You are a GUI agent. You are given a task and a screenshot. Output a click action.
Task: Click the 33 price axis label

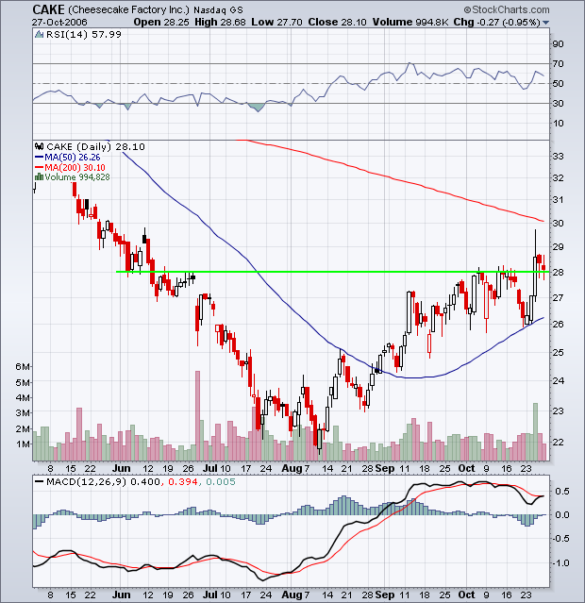coord(558,156)
